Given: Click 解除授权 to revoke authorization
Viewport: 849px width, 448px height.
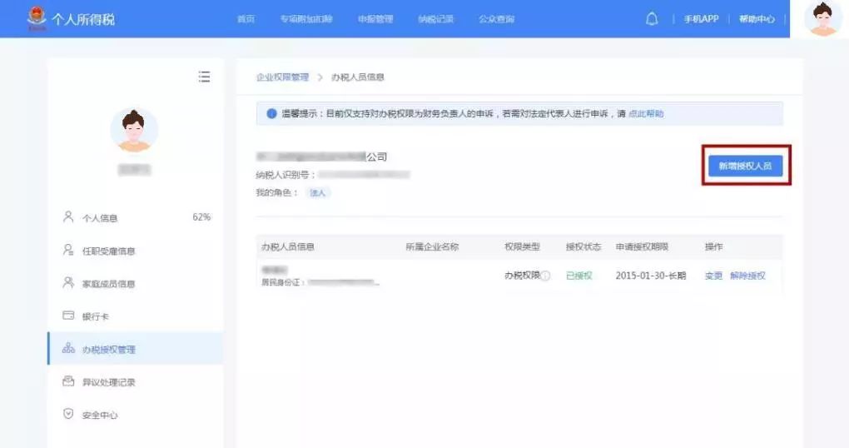Looking at the screenshot, I should click(x=747, y=276).
